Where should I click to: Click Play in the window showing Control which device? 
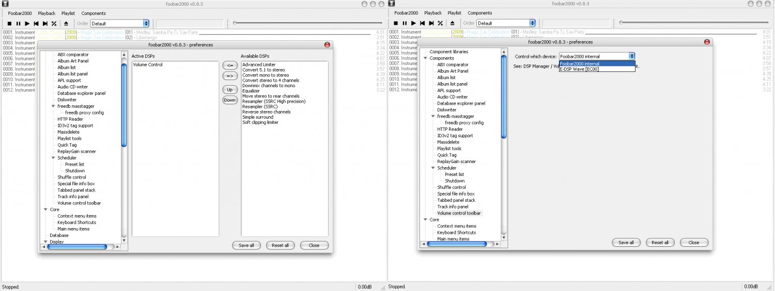[x=414, y=23]
